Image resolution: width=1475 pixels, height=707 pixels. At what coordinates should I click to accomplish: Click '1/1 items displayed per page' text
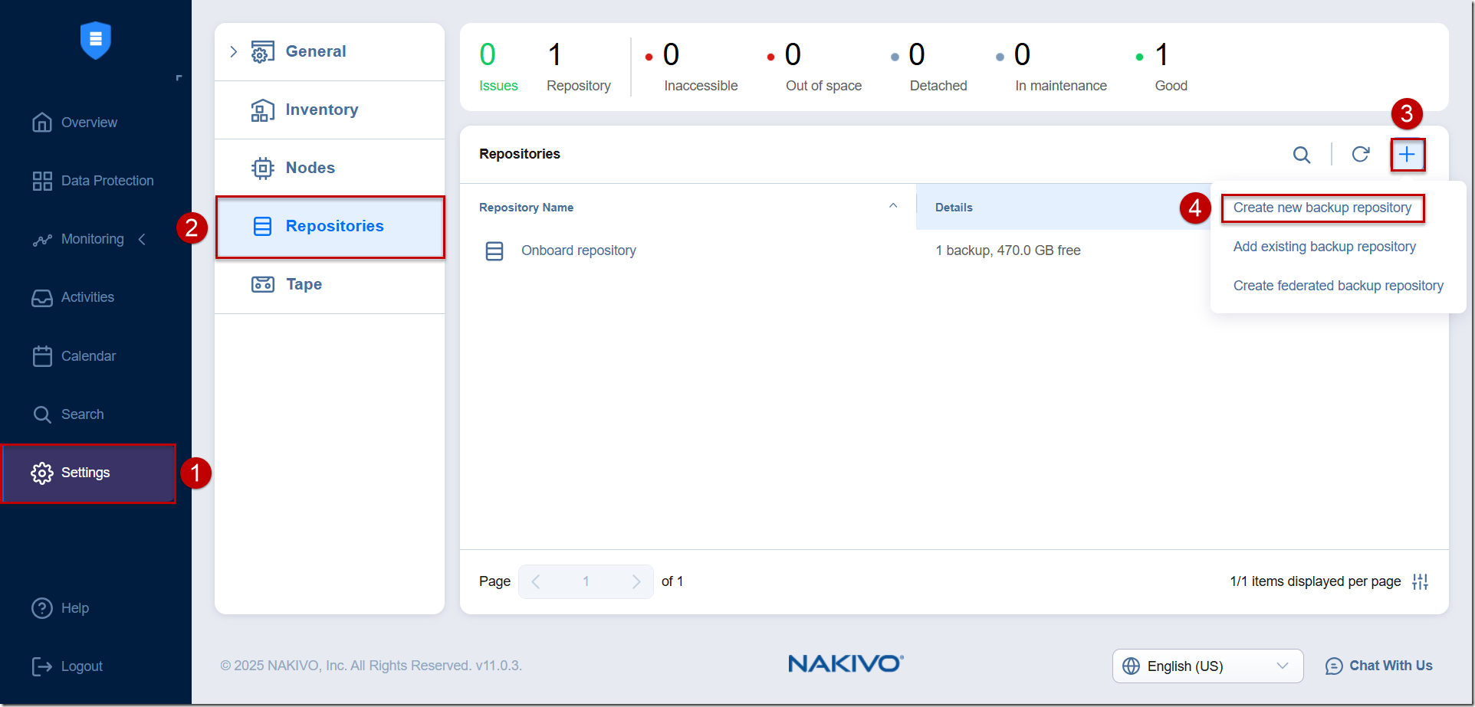(x=1315, y=582)
